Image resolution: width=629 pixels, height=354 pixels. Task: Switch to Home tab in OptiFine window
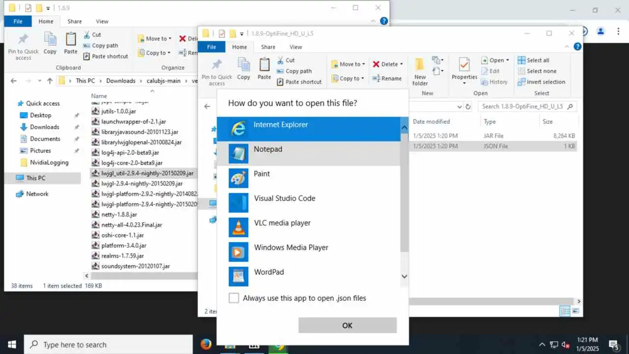point(240,47)
